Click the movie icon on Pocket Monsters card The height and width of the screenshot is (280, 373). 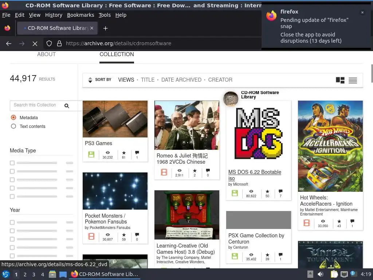[91, 236]
